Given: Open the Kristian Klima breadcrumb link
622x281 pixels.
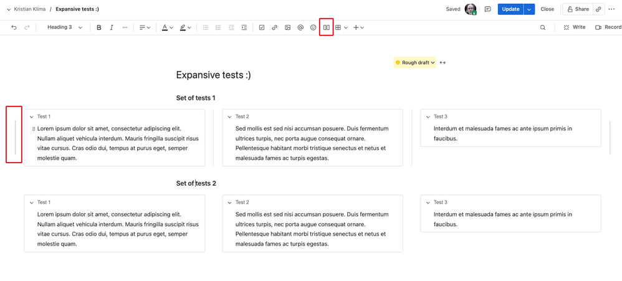Looking at the screenshot, I should [30, 9].
